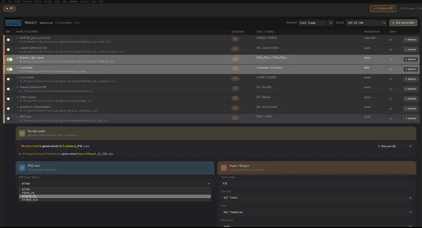This screenshot has width=422, height=228.
Task: Click the QC badge in Video Levels row
Action: [x=235, y=98]
